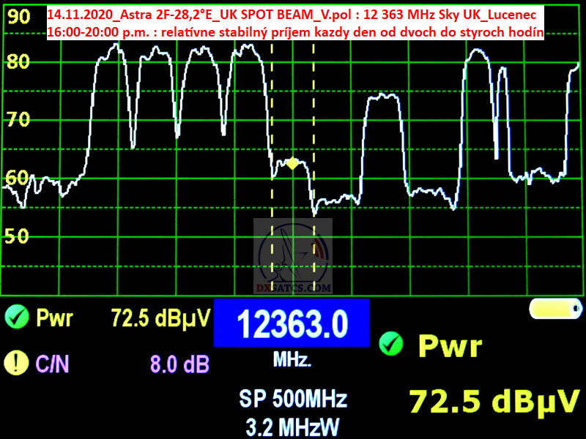586x439 pixels.
Task: Select the blue 12363.0 frequency field
Action: pos(292,323)
